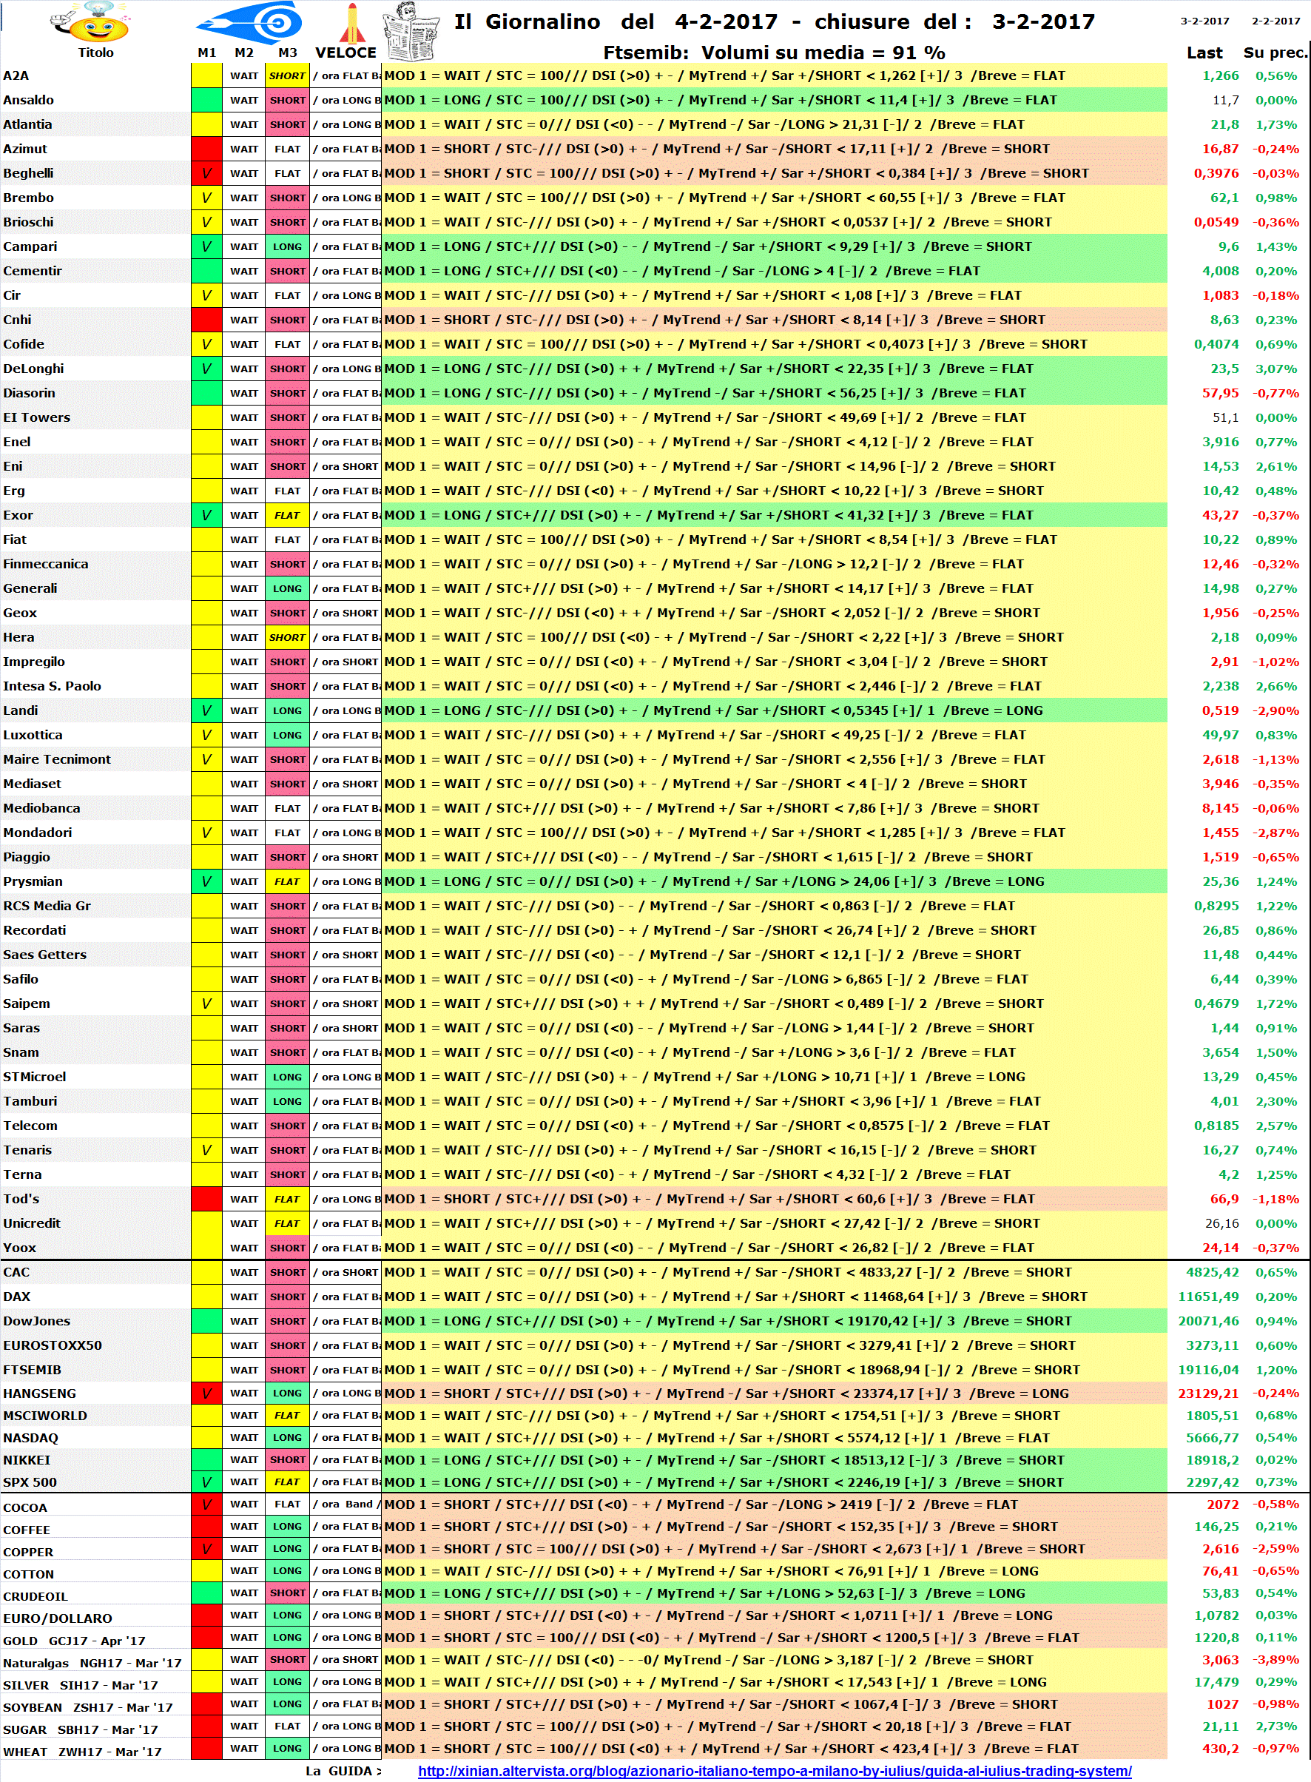Click the Il Giornalino del 4-2-2017 title

774,21
